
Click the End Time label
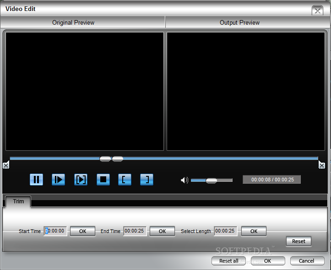click(x=110, y=231)
